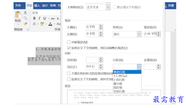Select 单倍行距 from the line spacing list
This screenshot has height=108, width=186.
127,72
